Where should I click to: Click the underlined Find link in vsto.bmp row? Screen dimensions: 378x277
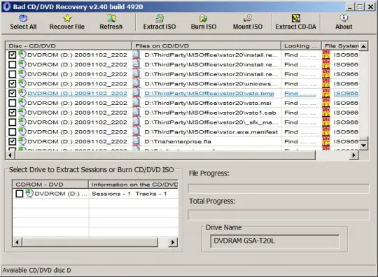pos(300,94)
